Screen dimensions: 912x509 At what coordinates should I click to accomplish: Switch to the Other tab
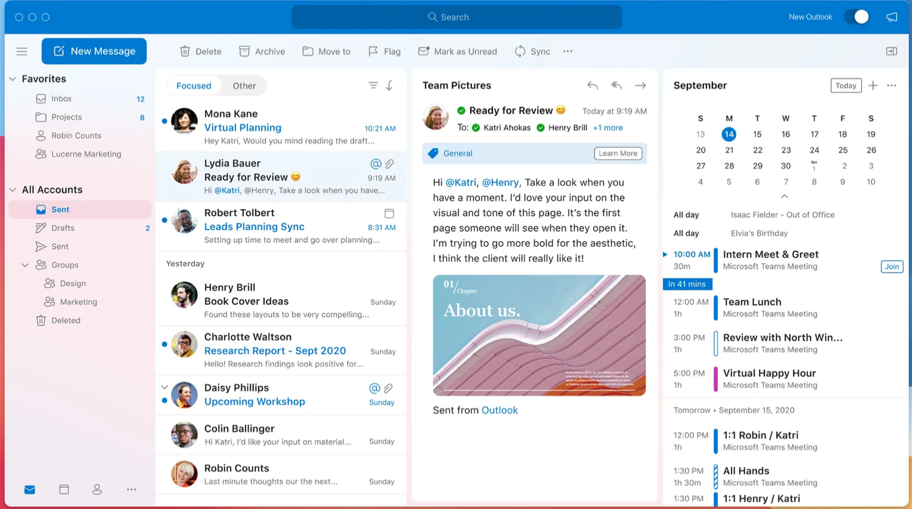click(244, 86)
